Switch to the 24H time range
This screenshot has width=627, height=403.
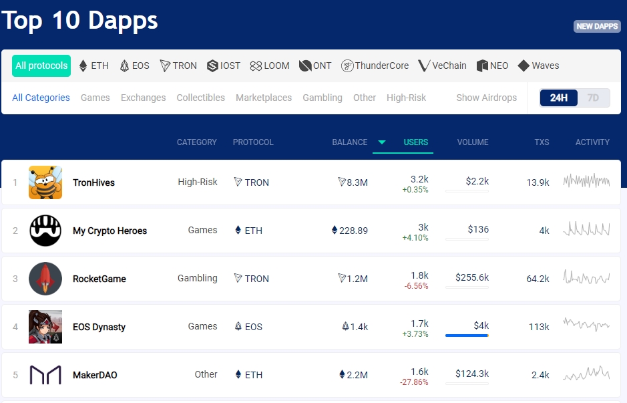pyautogui.click(x=559, y=98)
